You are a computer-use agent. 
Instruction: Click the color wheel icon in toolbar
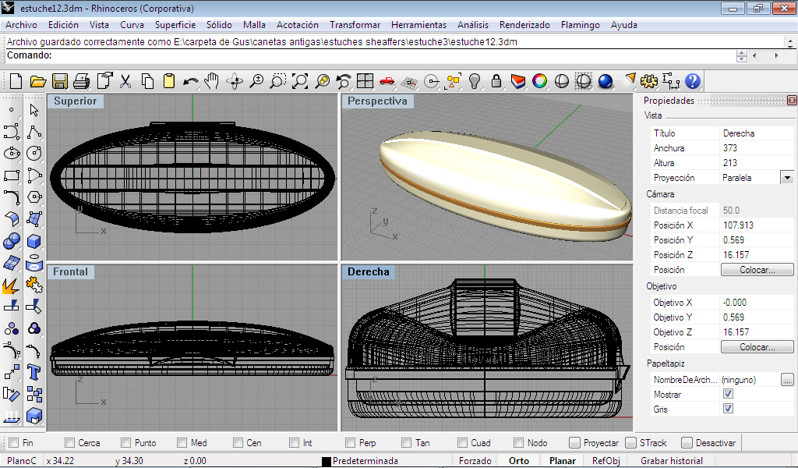[539, 81]
